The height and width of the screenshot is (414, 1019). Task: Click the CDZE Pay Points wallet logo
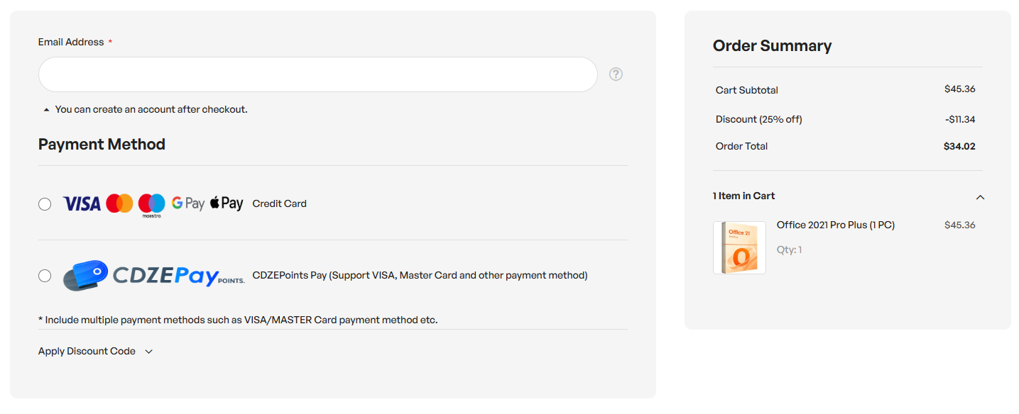85,275
